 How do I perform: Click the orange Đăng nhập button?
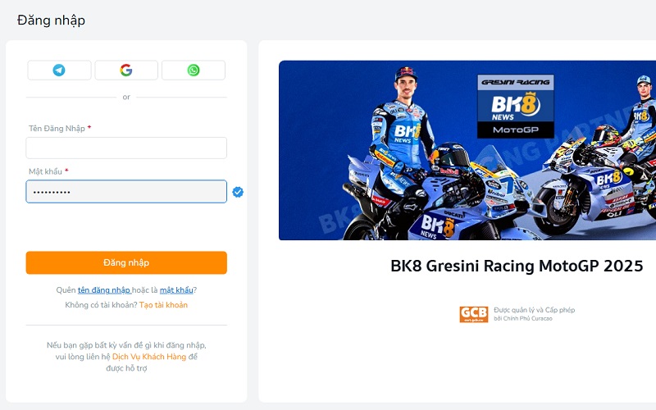[x=126, y=262]
